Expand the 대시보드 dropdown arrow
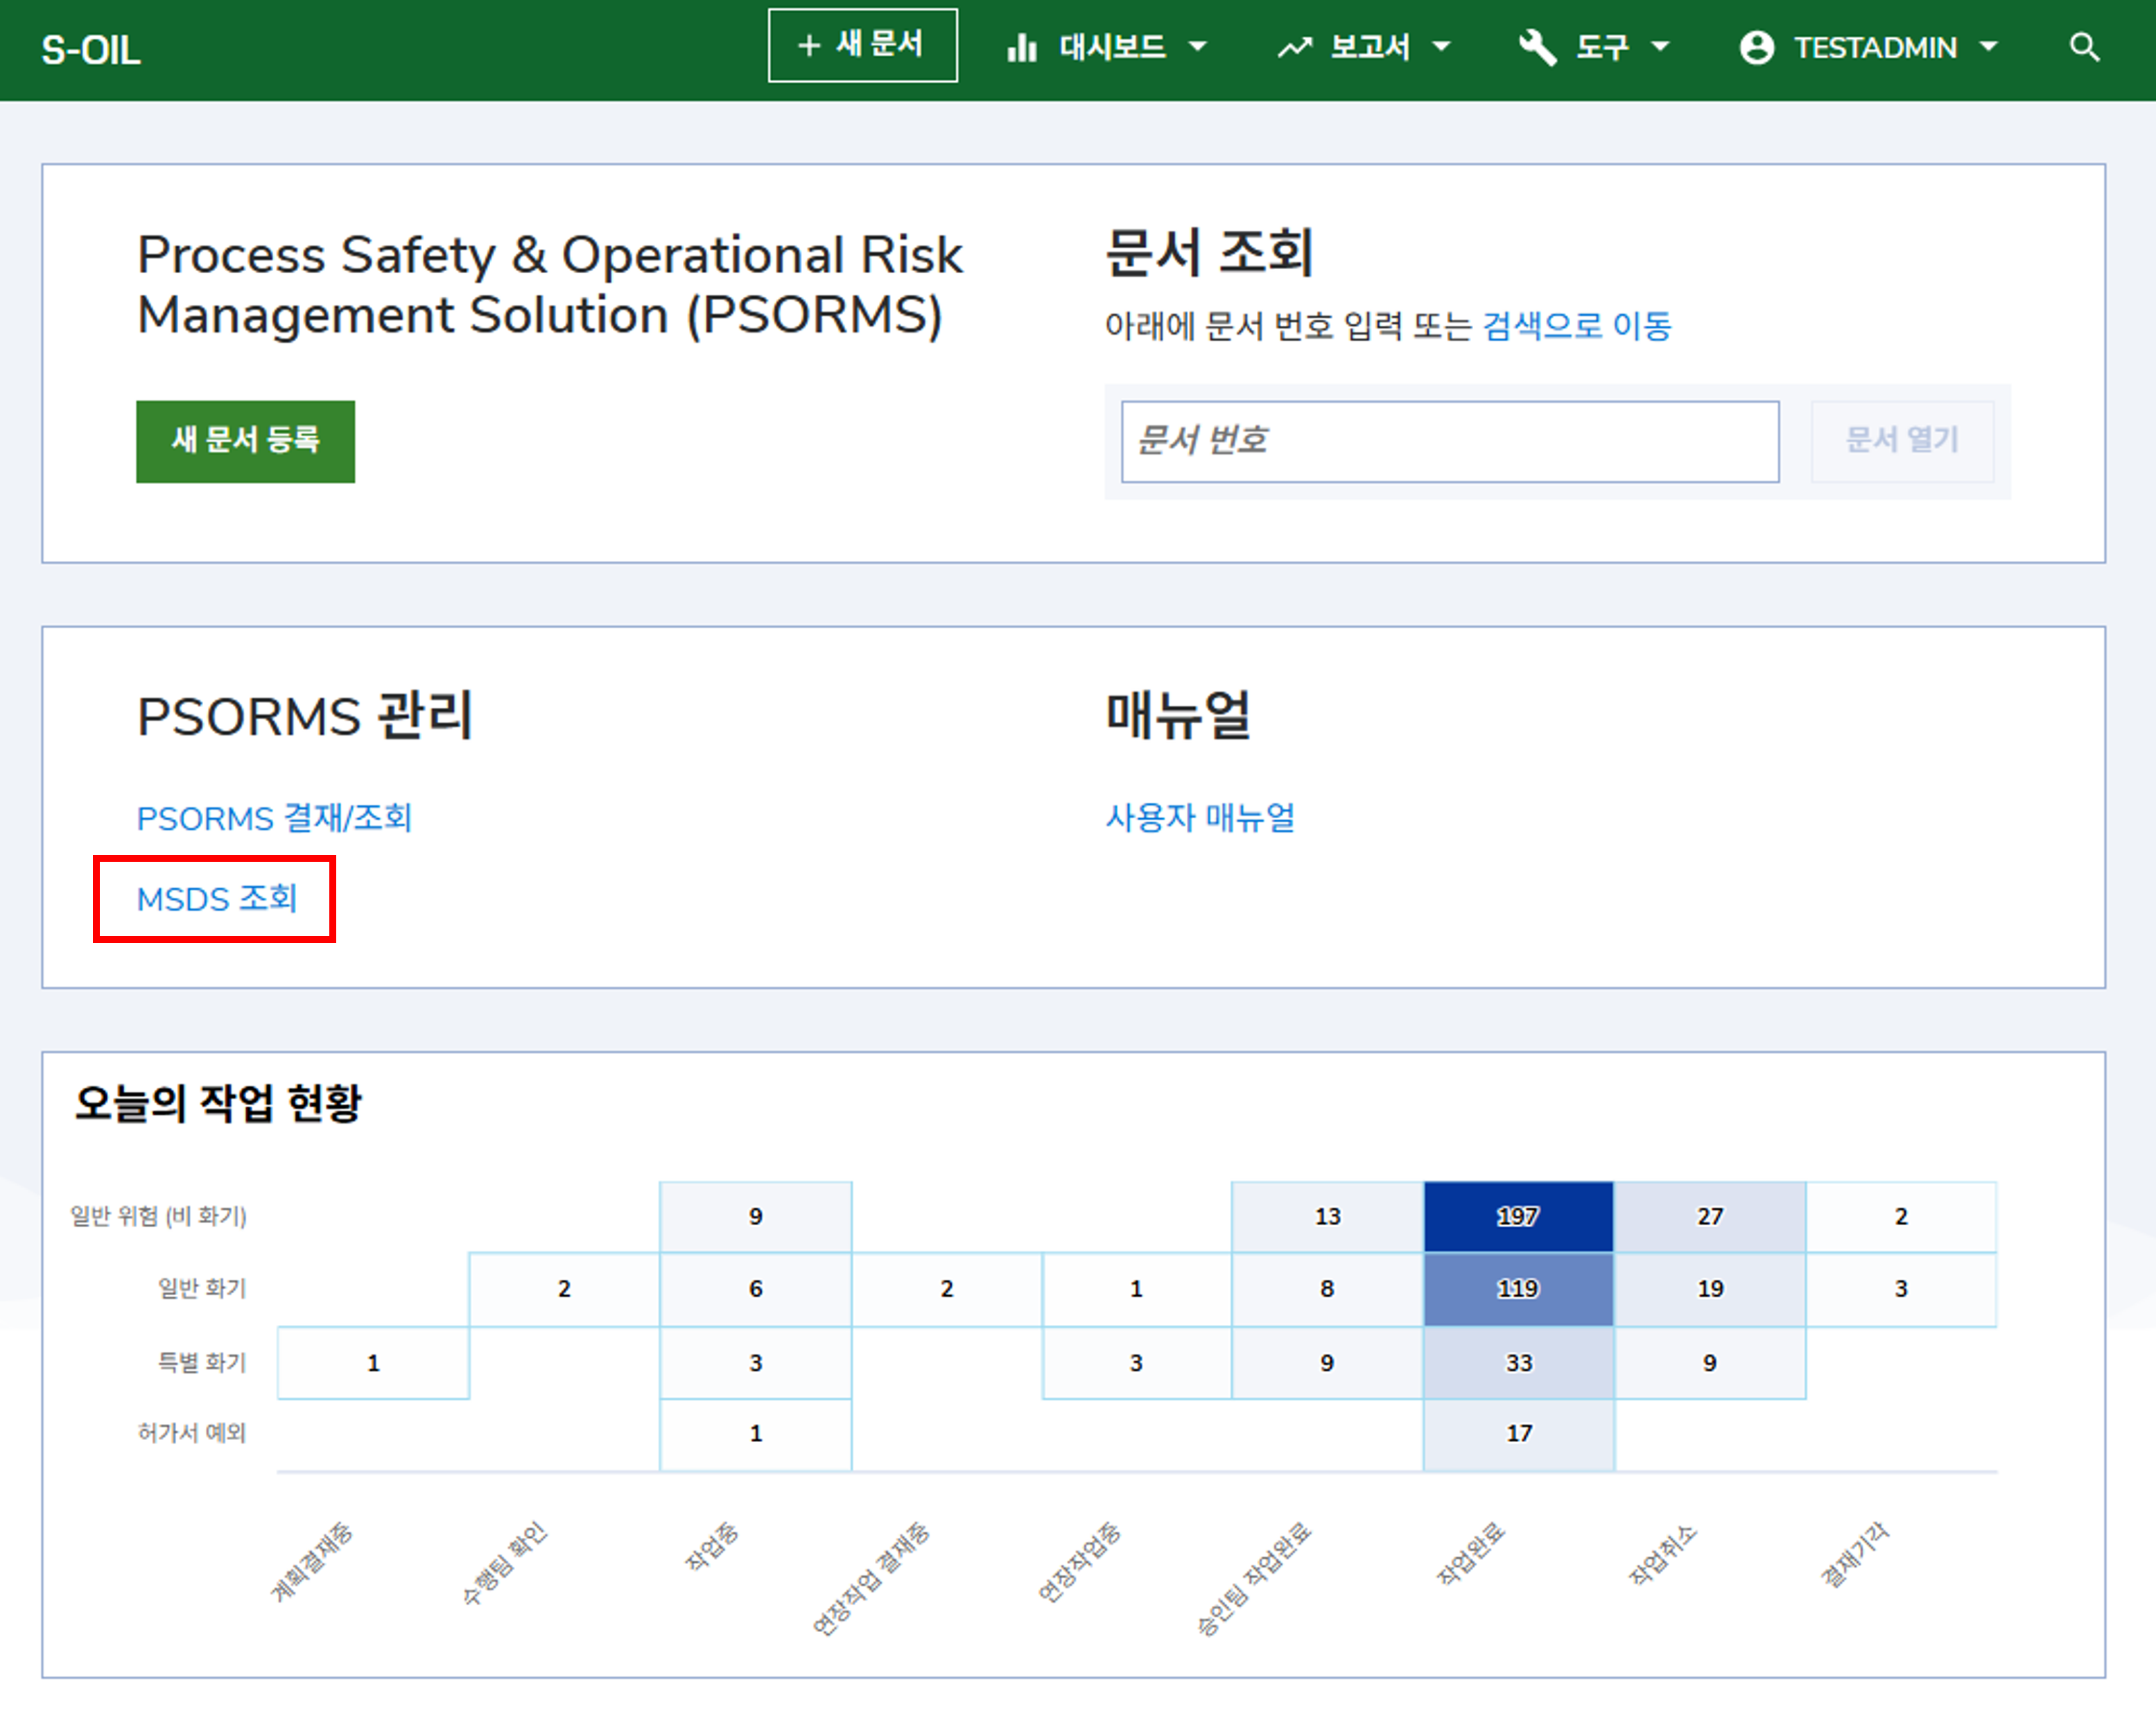Screen dimensions: 2156x1716 pyautogui.click(x=1197, y=46)
